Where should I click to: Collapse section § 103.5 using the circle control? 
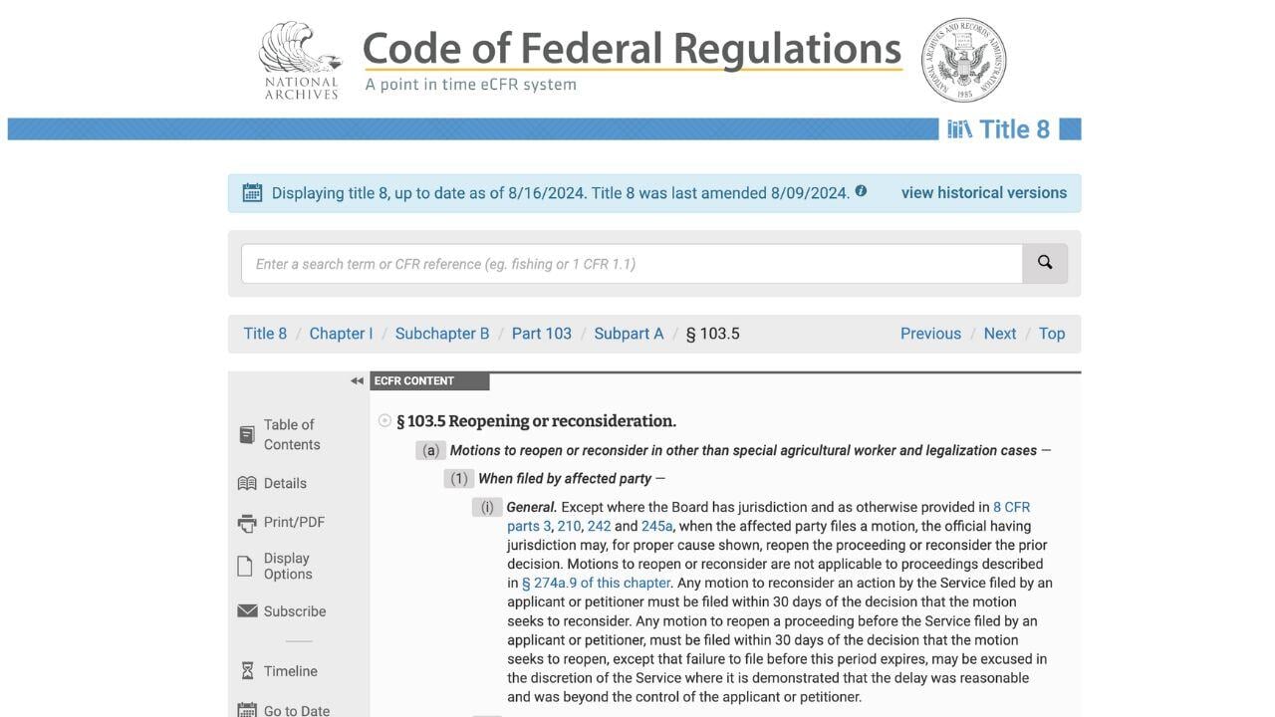coord(385,419)
